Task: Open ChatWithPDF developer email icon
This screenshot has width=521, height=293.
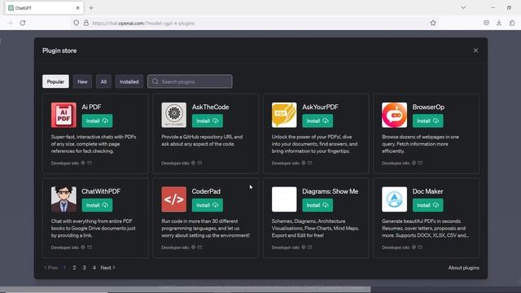Action: [90, 247]
